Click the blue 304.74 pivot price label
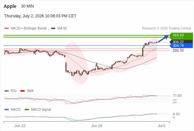 182,46
